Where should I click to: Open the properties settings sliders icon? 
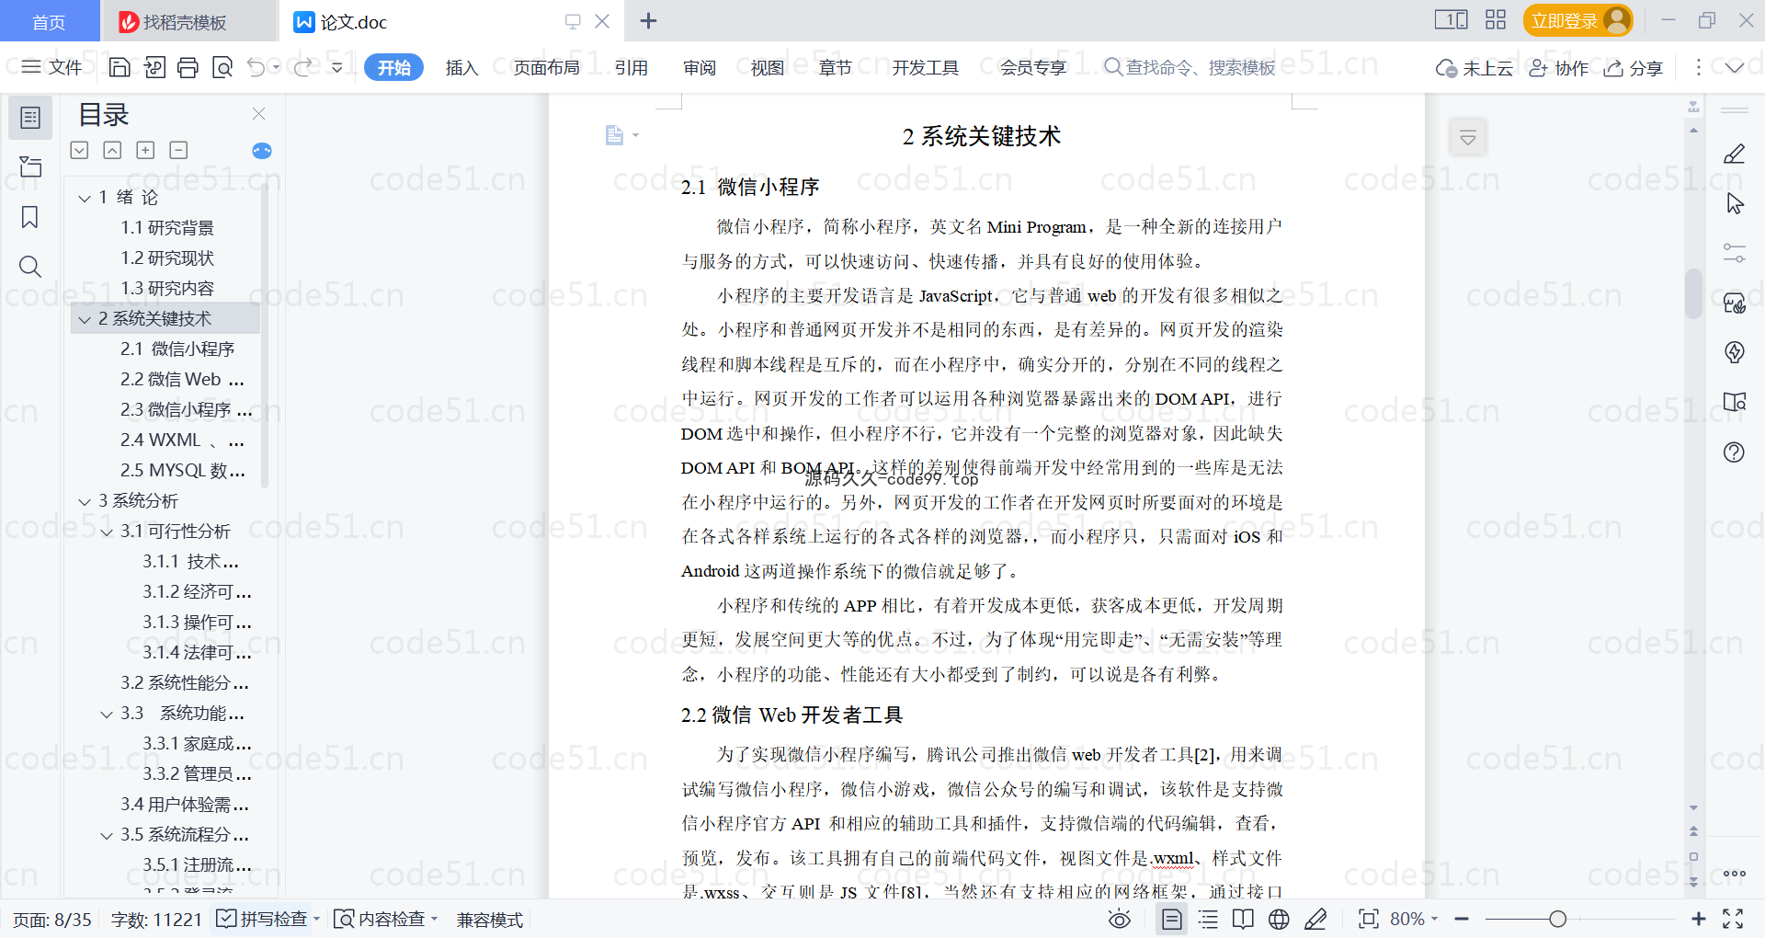coord(1734,253)
